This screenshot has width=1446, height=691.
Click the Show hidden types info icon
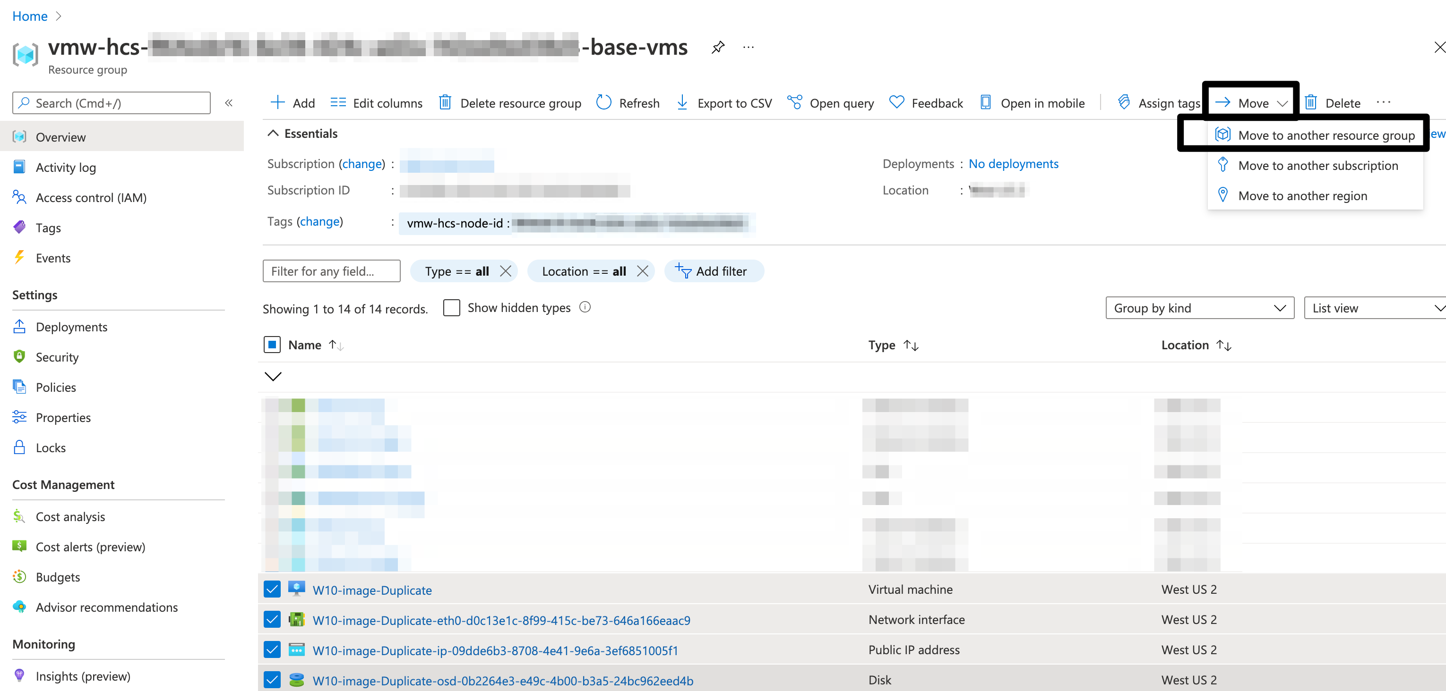(x=585, y=307)
